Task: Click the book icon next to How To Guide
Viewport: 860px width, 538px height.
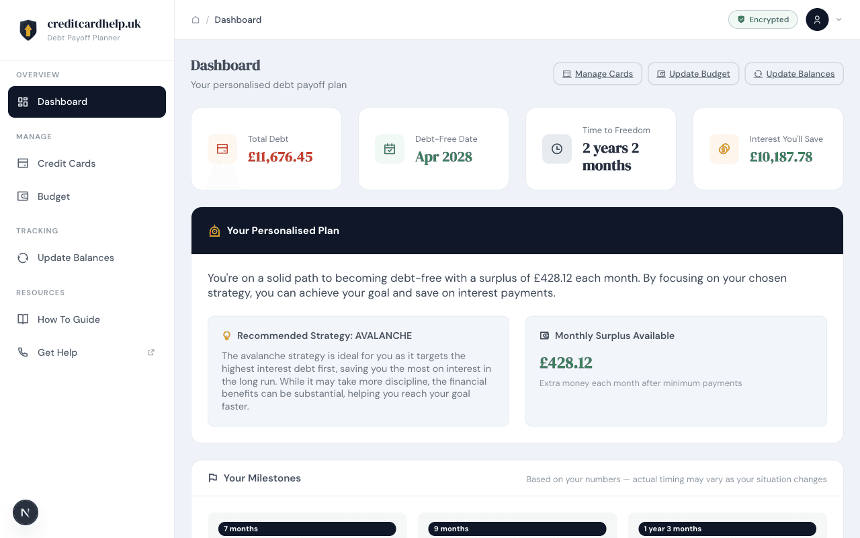Action: (23, 319)
